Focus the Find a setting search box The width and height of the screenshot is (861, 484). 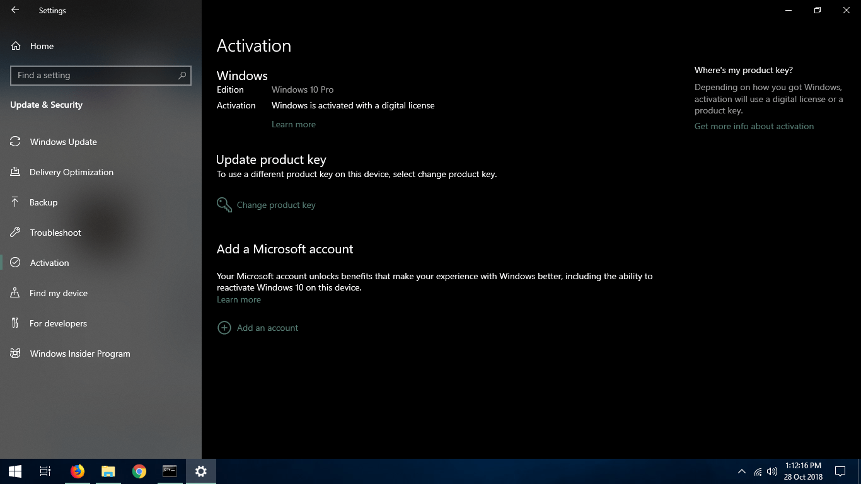tap(101, 75)
